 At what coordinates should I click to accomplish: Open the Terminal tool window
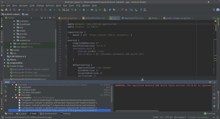click(x=65, y=114)
